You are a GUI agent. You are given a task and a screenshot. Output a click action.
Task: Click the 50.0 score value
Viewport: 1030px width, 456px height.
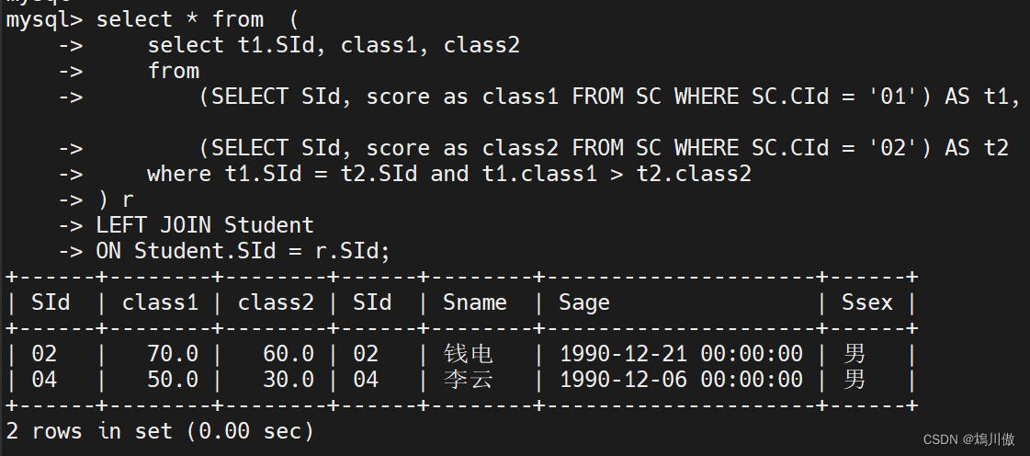[x=172, y=380]
